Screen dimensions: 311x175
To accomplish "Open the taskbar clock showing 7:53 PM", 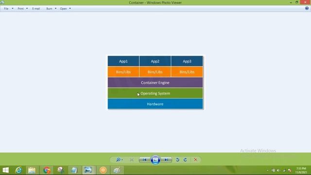I will tap(301, 171).
